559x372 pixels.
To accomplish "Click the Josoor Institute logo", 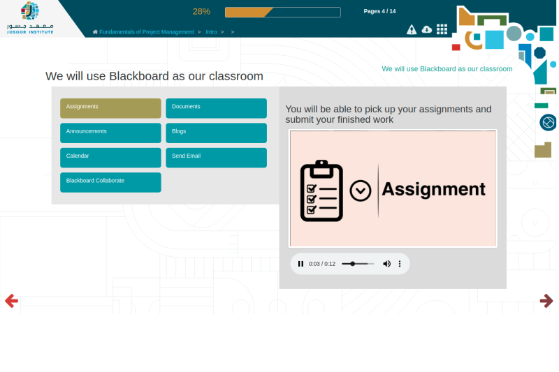I will (x=30, y=18).
